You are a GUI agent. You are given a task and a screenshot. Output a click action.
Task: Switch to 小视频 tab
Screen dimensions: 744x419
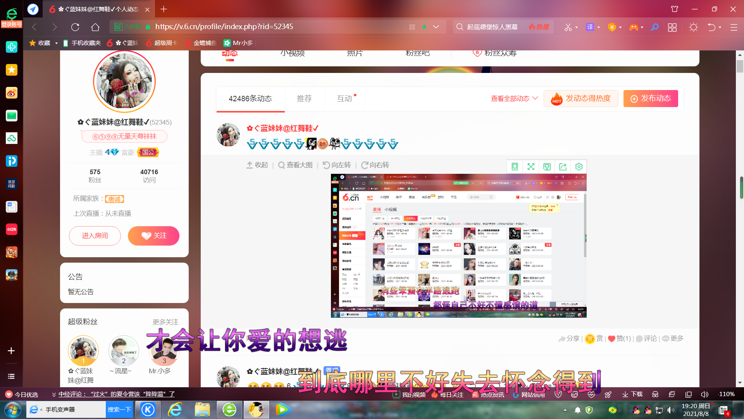tap(293, 54)
